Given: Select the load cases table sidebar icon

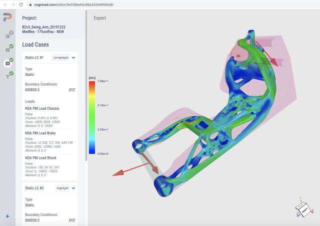Looking at the screenshot, I should [7, 63].
